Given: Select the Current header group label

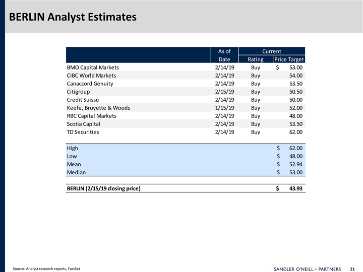Looking at the screenshot, I should tap(272, 51).
